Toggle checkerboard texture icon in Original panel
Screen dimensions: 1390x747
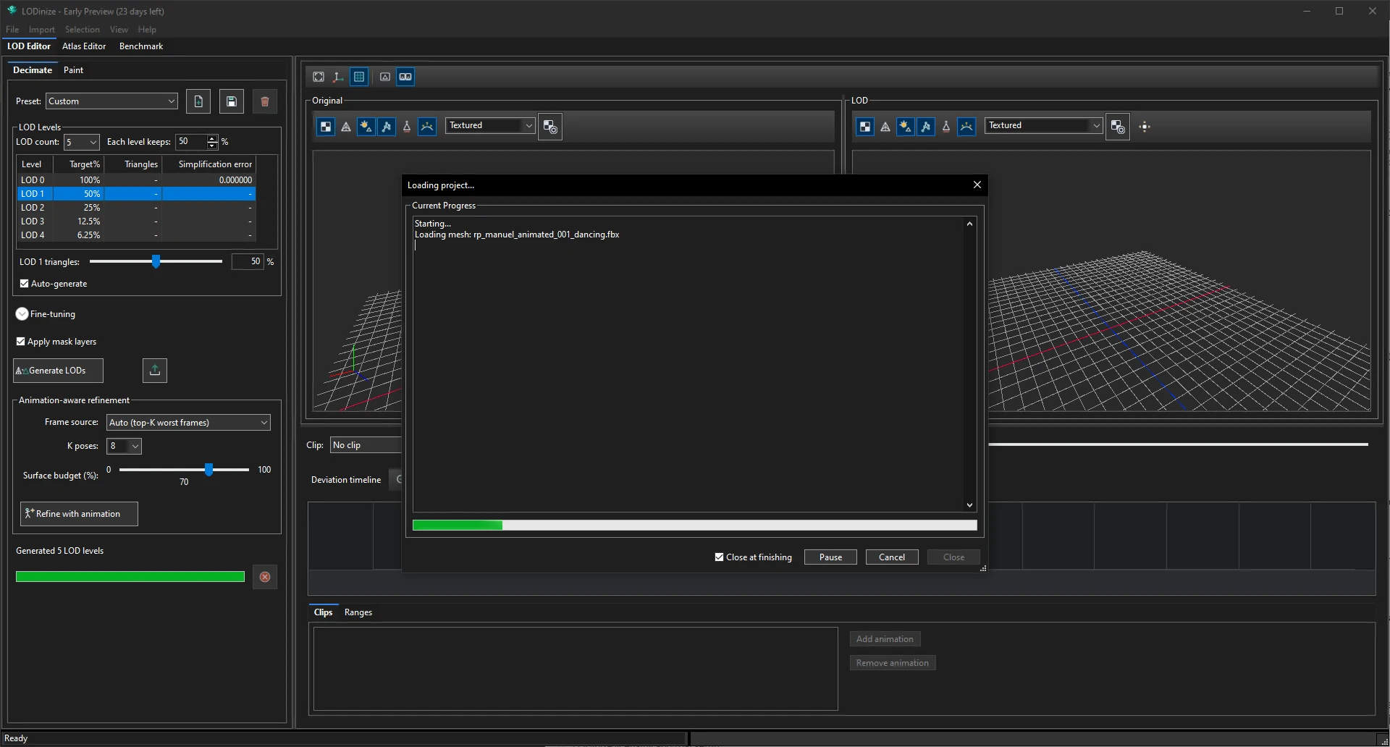pyautogui.click(x=326, y=127)
